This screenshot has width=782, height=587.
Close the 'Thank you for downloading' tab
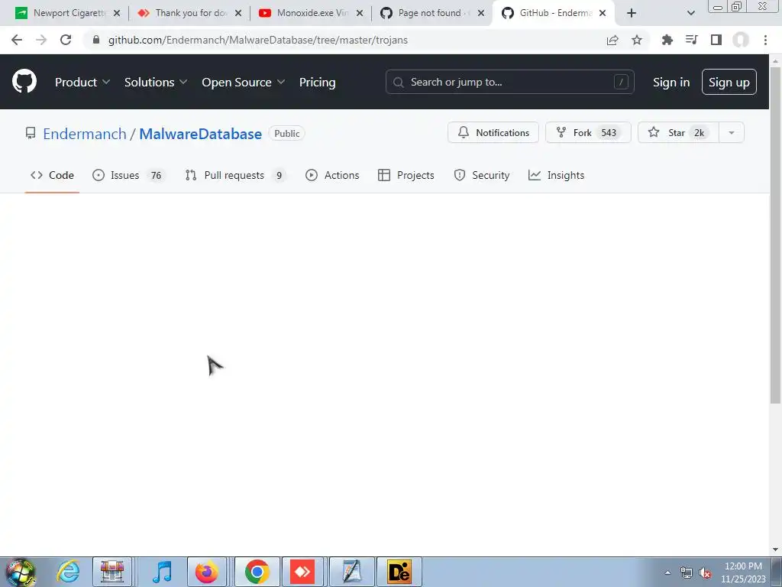(x=238, y=13)
